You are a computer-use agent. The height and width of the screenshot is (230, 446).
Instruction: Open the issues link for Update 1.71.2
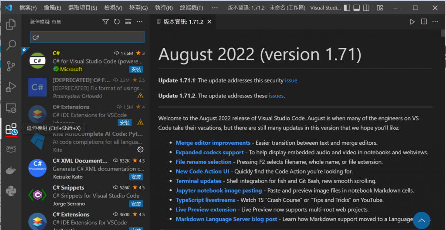tap(276, 96)
